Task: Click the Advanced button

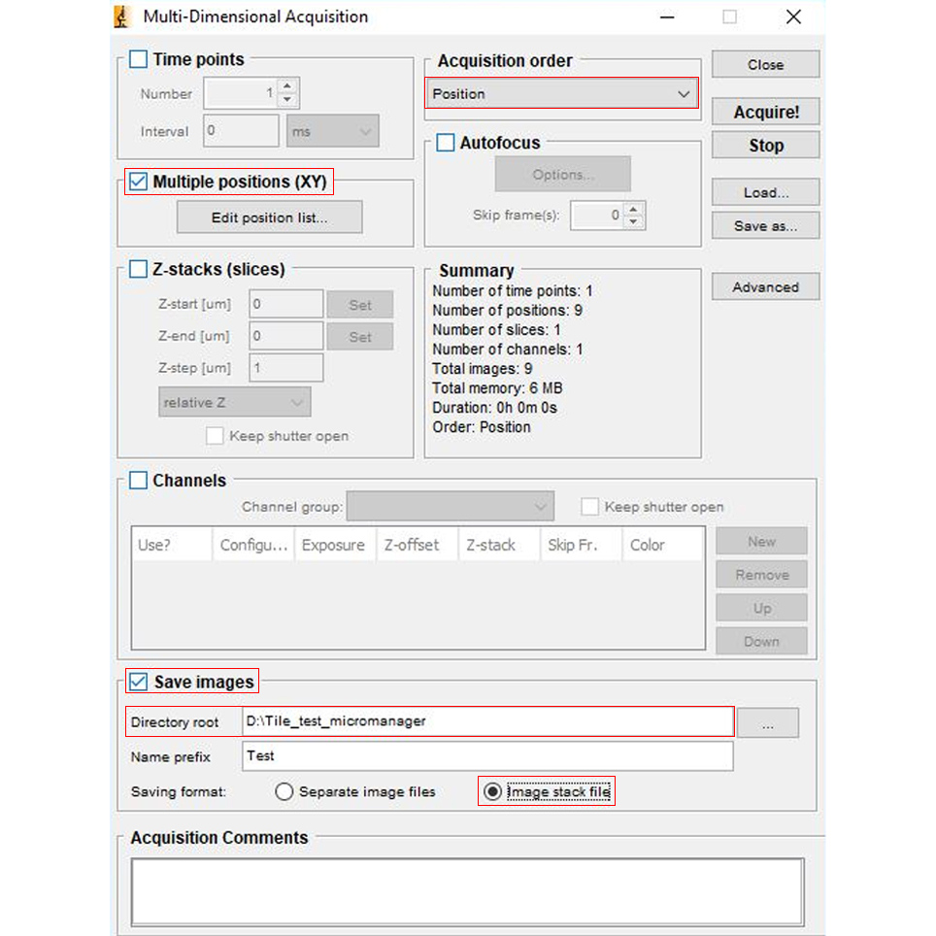Action: [x=765, y=287]
